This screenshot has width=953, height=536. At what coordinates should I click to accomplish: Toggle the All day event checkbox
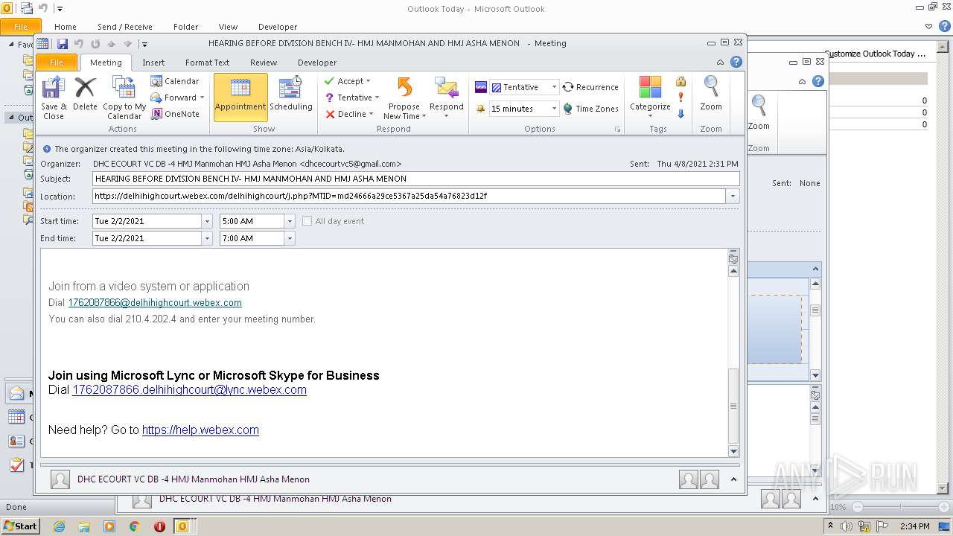point(307,221)
